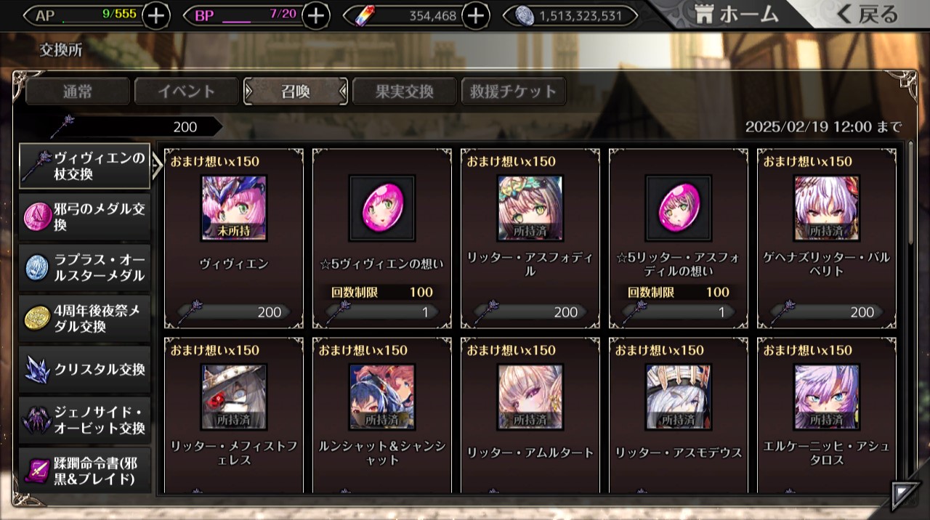The image size is (930, 520).
Task: Click the item list vertical scrollbar
Action: click(x=912, y=192)
